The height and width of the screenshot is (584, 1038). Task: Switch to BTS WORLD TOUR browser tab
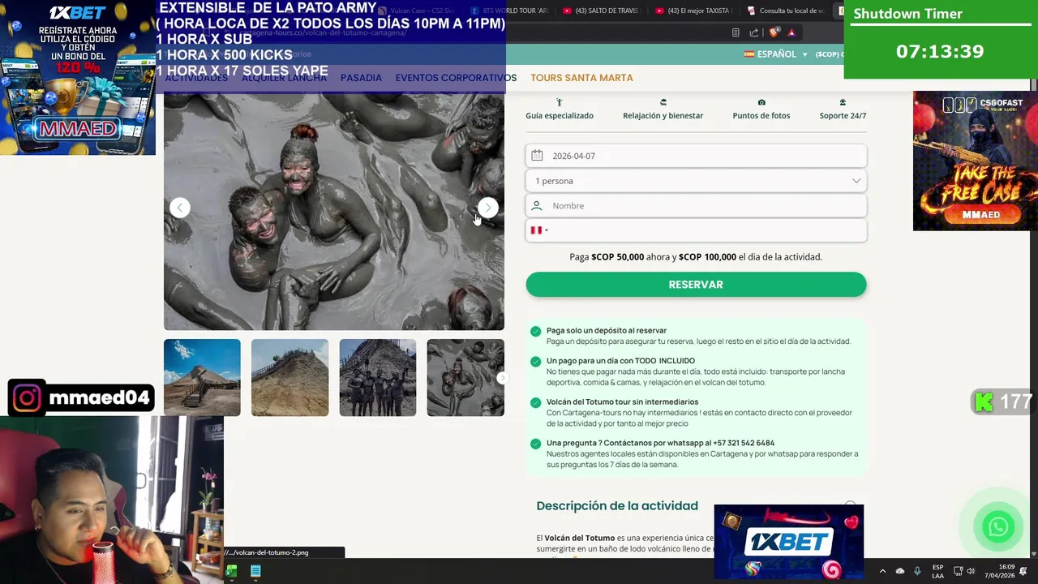click(x=509, y=11)
